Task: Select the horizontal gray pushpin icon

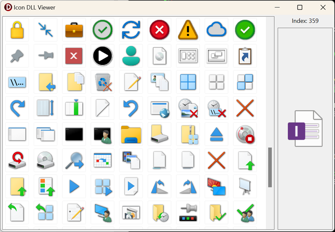Action: [x=46, y=55]
